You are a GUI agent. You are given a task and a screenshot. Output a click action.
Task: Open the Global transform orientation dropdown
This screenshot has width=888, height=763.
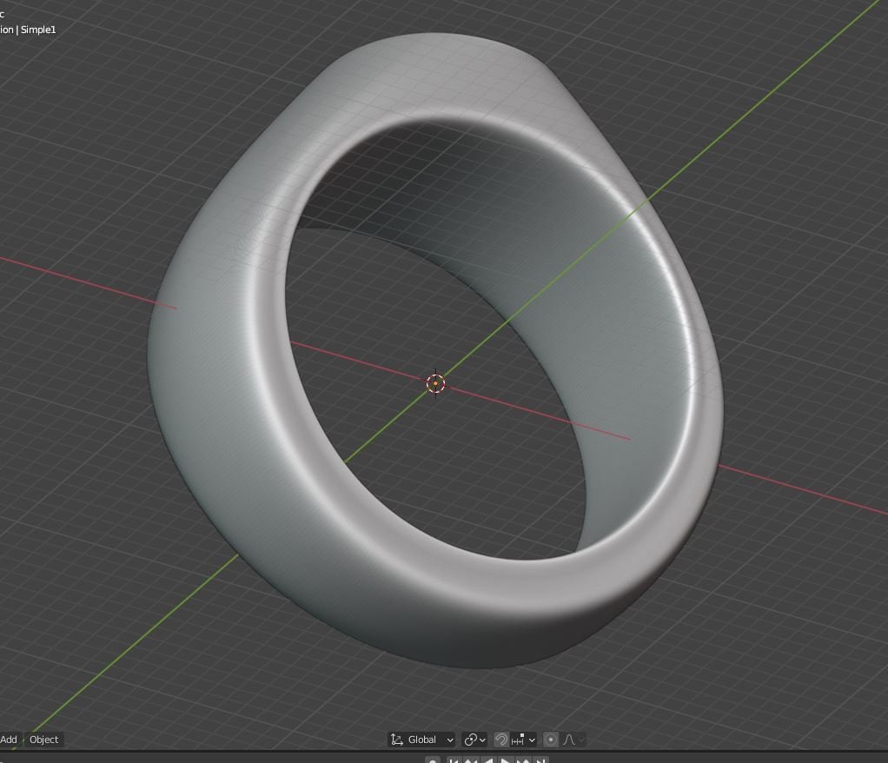click(x=422, y=740)
